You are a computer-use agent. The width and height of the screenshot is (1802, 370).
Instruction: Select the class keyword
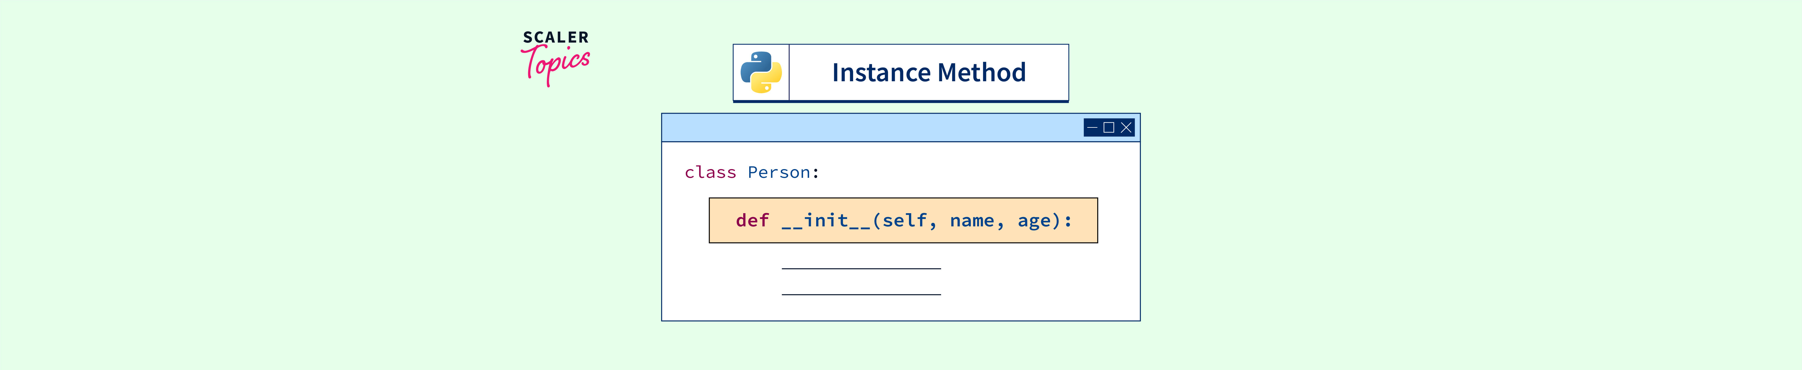[x=710, y=172]
